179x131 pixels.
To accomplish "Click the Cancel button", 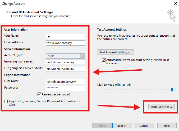I will [144, 126].
